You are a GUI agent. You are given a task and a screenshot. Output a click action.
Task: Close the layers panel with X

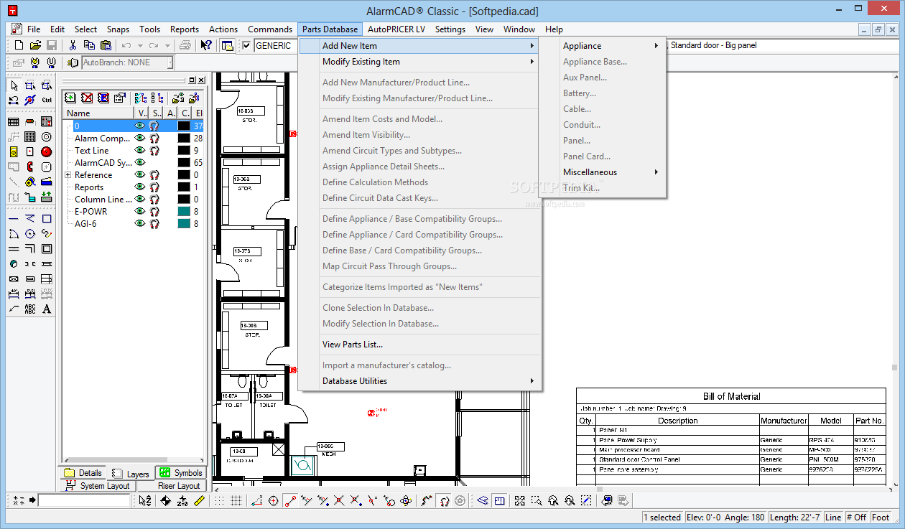pyautogui.click(x=201, y=80)
